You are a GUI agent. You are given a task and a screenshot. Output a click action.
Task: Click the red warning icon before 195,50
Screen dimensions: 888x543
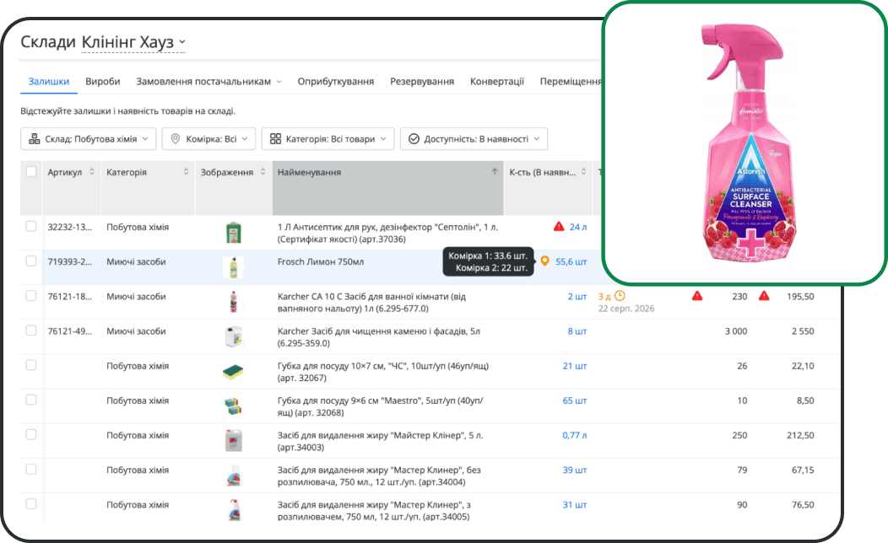764,296
